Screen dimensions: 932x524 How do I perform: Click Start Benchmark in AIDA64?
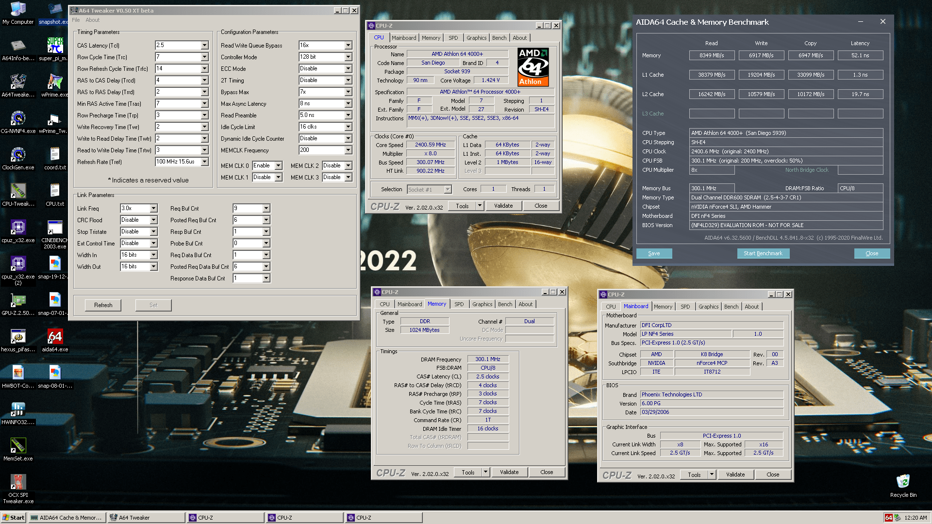[763, 253]
